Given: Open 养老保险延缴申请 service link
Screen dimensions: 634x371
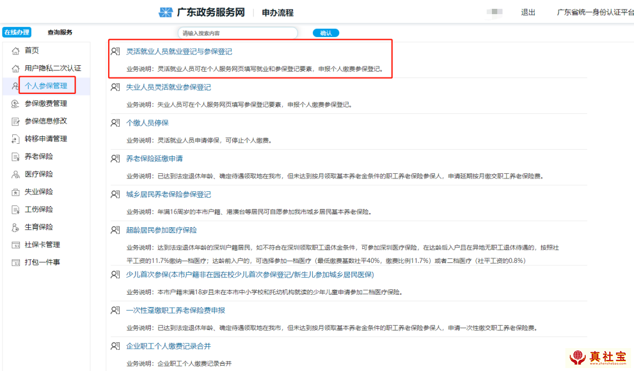Looking at the screenshot, I should coord(154,158).
